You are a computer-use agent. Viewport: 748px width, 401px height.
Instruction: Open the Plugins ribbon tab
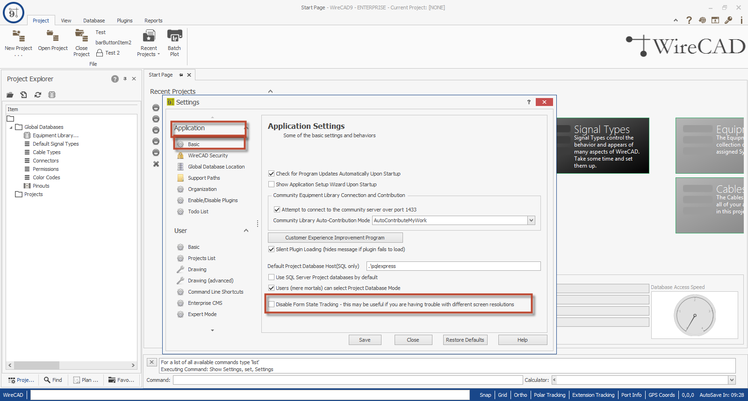(x=124, y=21)
